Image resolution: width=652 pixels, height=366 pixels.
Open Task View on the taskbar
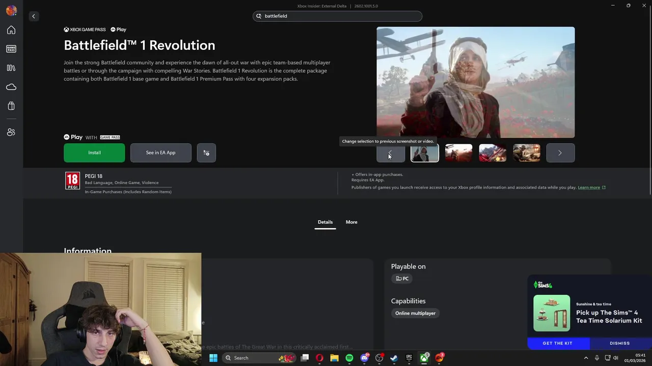[305, 358]
